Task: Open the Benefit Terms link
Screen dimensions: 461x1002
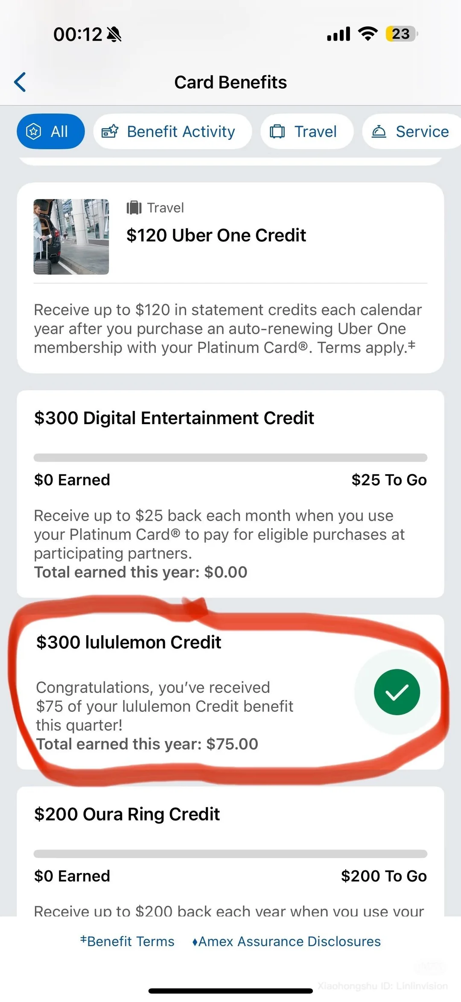Action: (127, 941)
